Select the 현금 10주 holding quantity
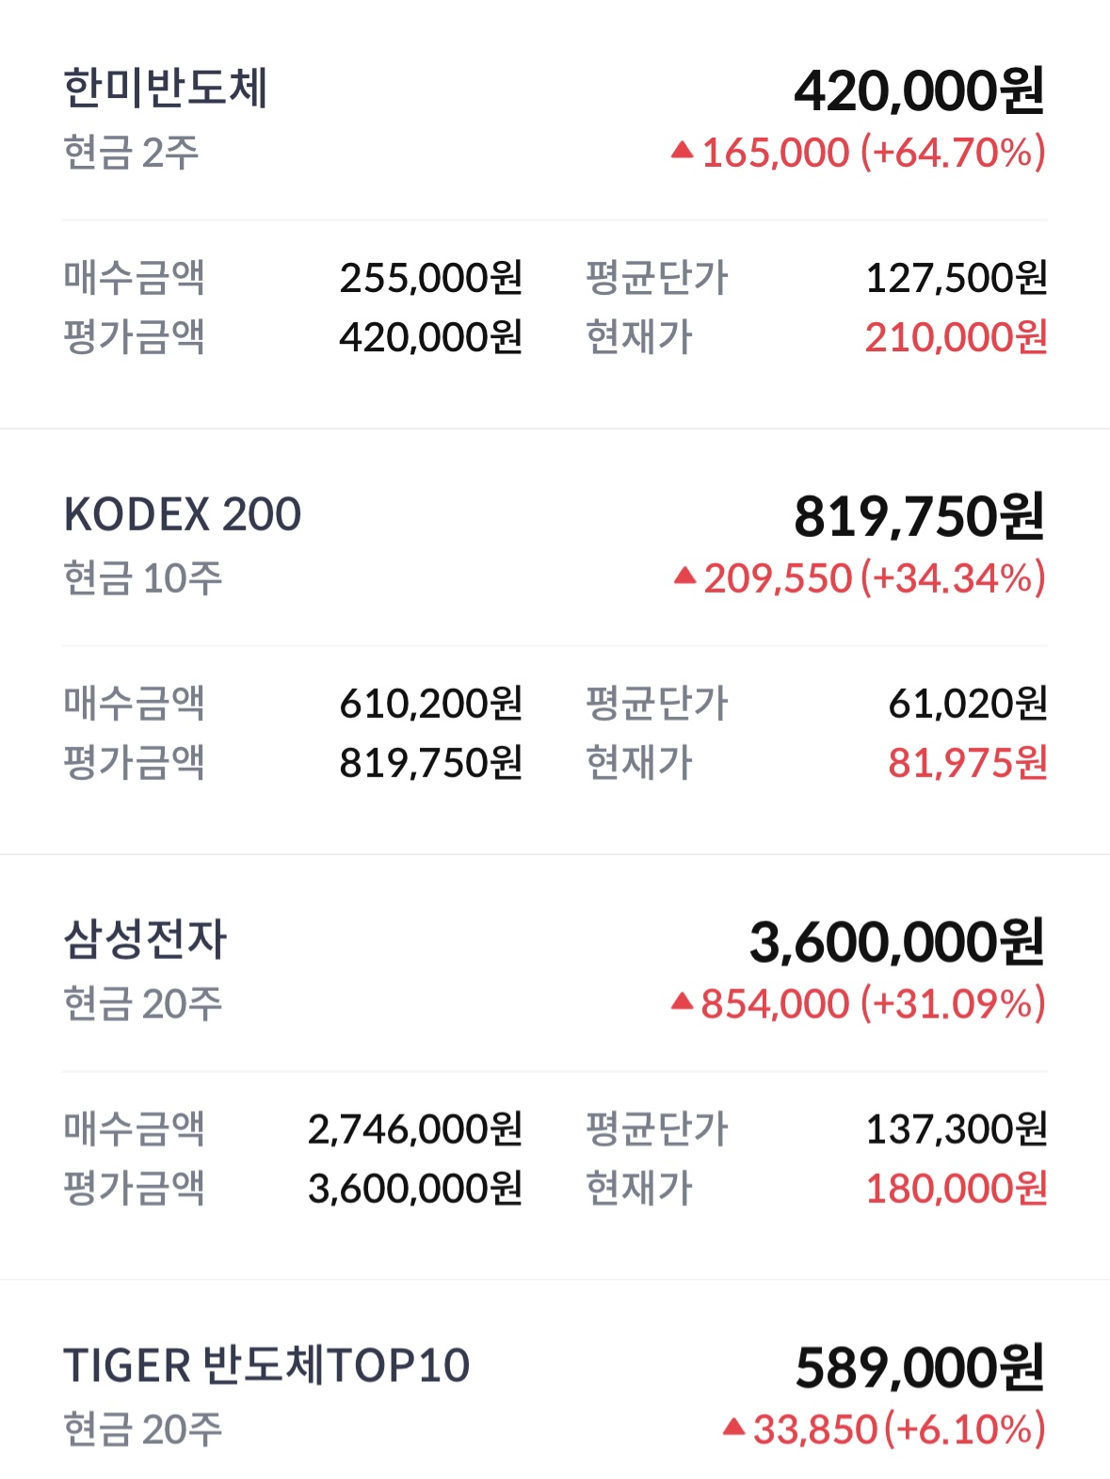This screenshot has width=1110, height=1479. point(143,578)
